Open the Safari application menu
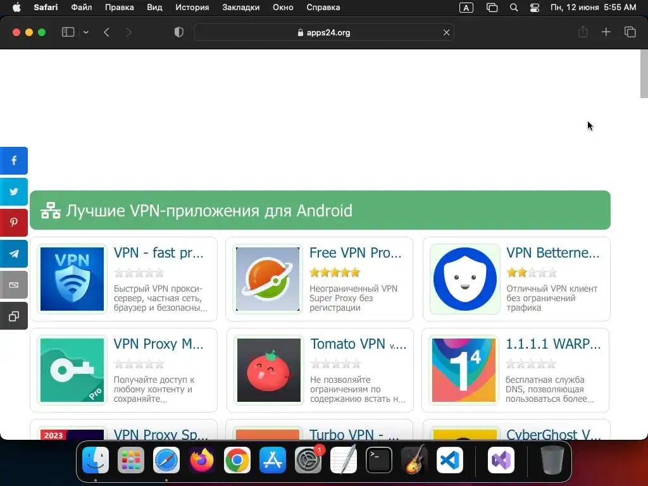Screen dimensions: 648x486 click(46, 8)
